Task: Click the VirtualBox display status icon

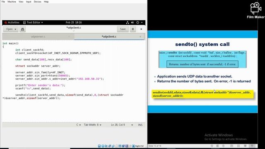Action: coord(120,146)
